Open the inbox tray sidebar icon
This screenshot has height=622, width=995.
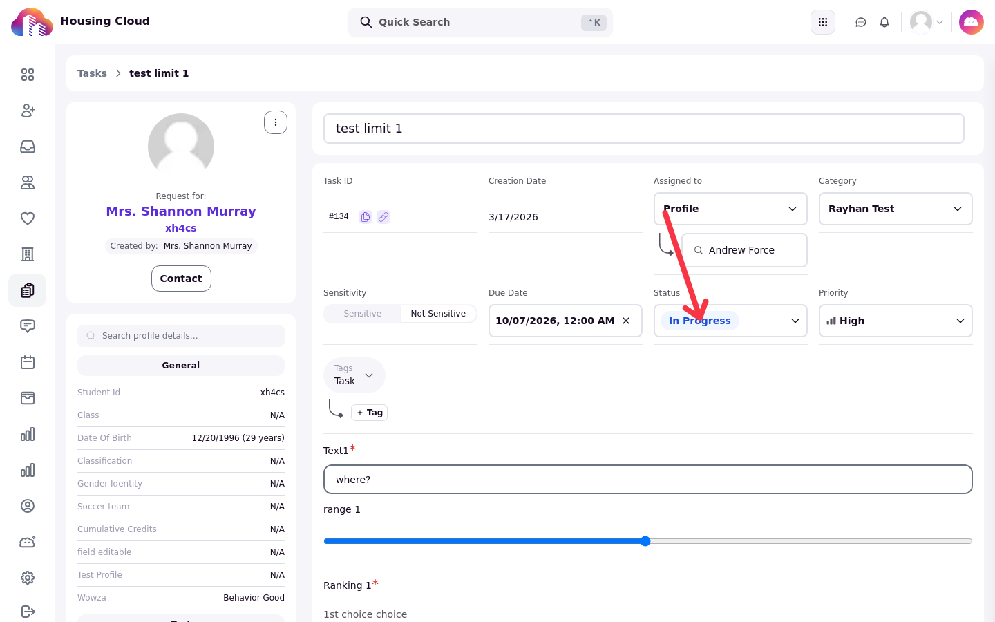click(x=28, y=147)
